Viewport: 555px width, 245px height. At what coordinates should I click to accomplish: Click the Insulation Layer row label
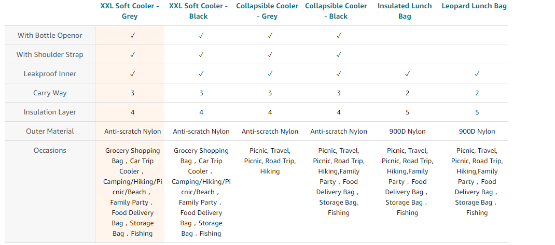tap(50, 112)
